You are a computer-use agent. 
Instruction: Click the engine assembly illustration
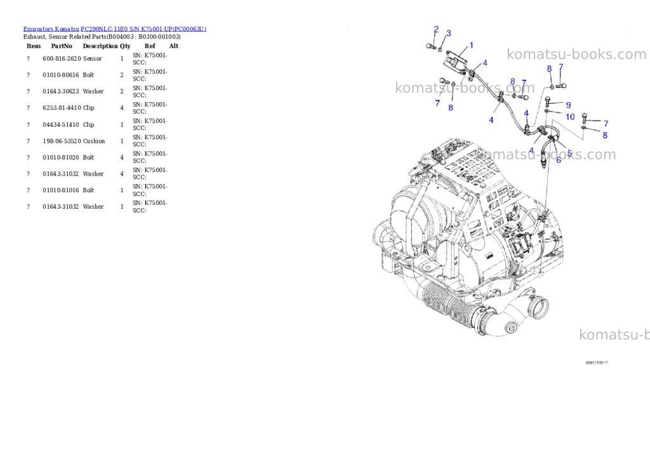pos(468,237)
